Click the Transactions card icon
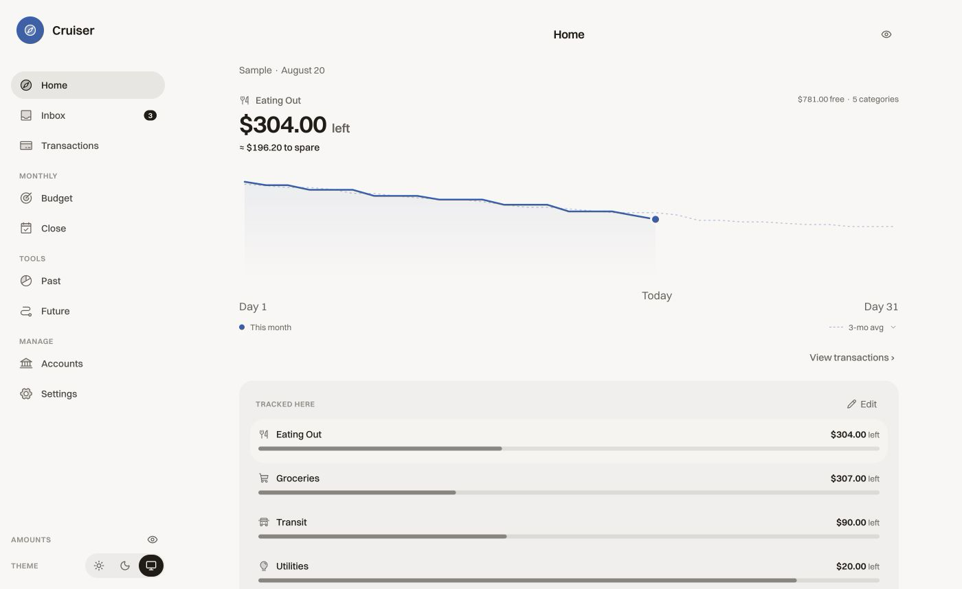962x589 pixels. pyautogui.click(x=26, y=146)
